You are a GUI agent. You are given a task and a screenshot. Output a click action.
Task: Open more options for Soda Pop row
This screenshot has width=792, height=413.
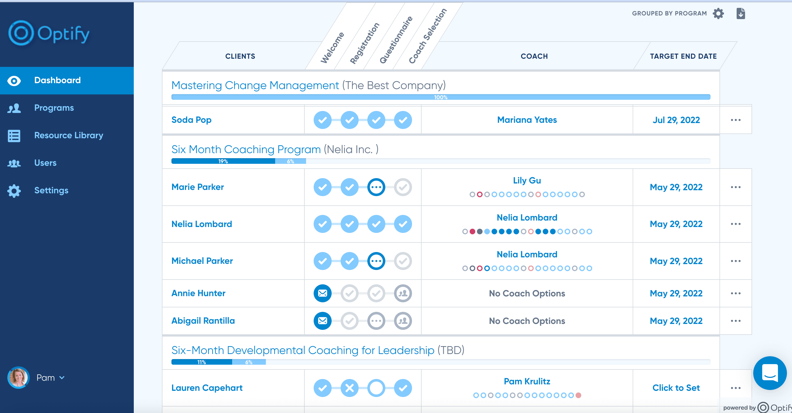pos(736,120)
